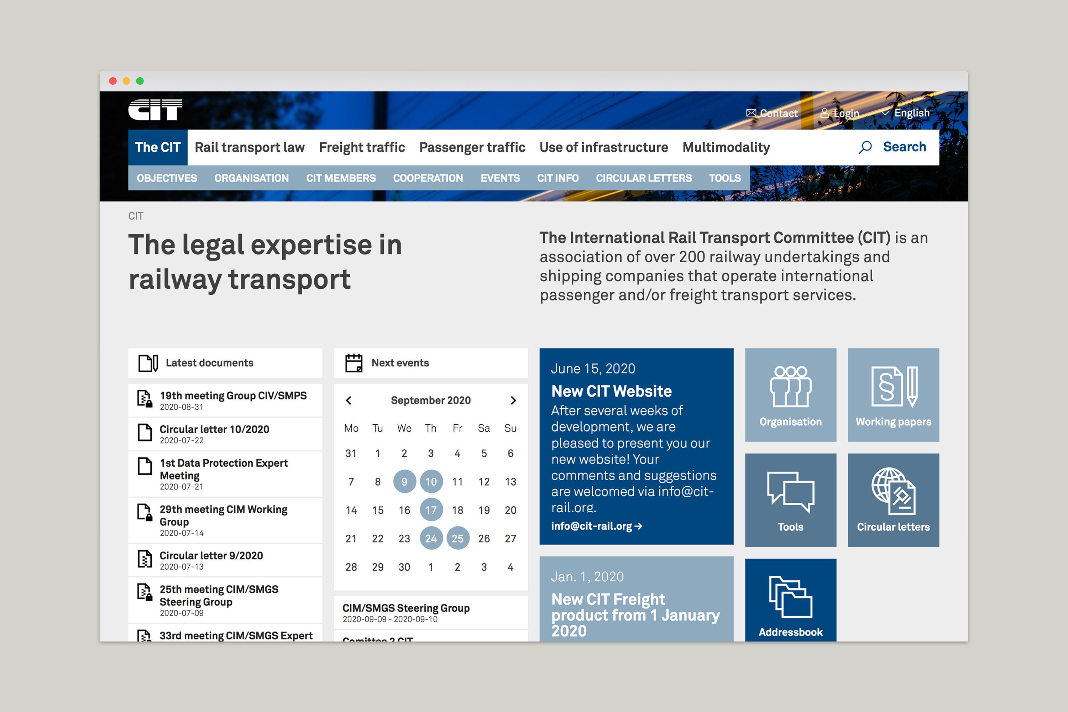Open Rail transport law menu
1068x712 pixels.
tap(250, 147)
